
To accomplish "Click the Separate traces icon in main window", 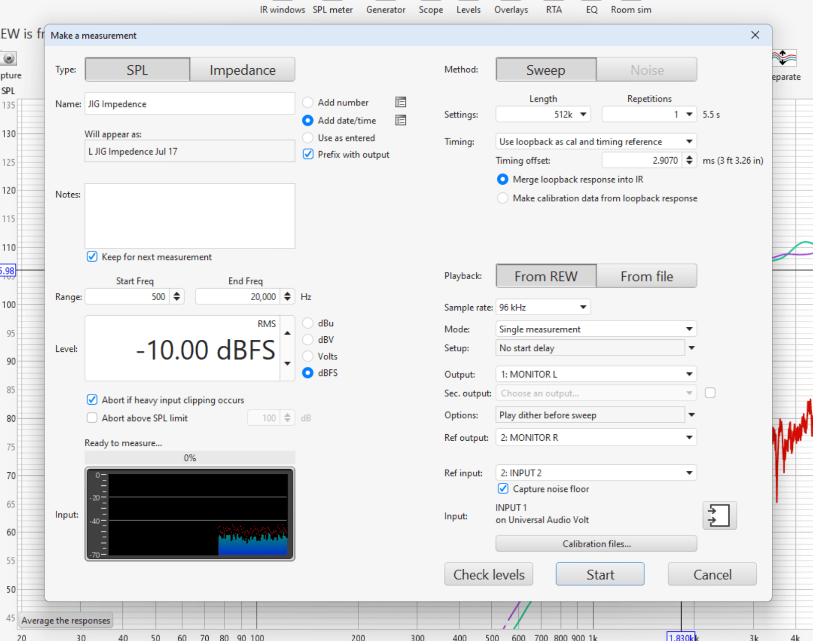I will tap(784, 58).
